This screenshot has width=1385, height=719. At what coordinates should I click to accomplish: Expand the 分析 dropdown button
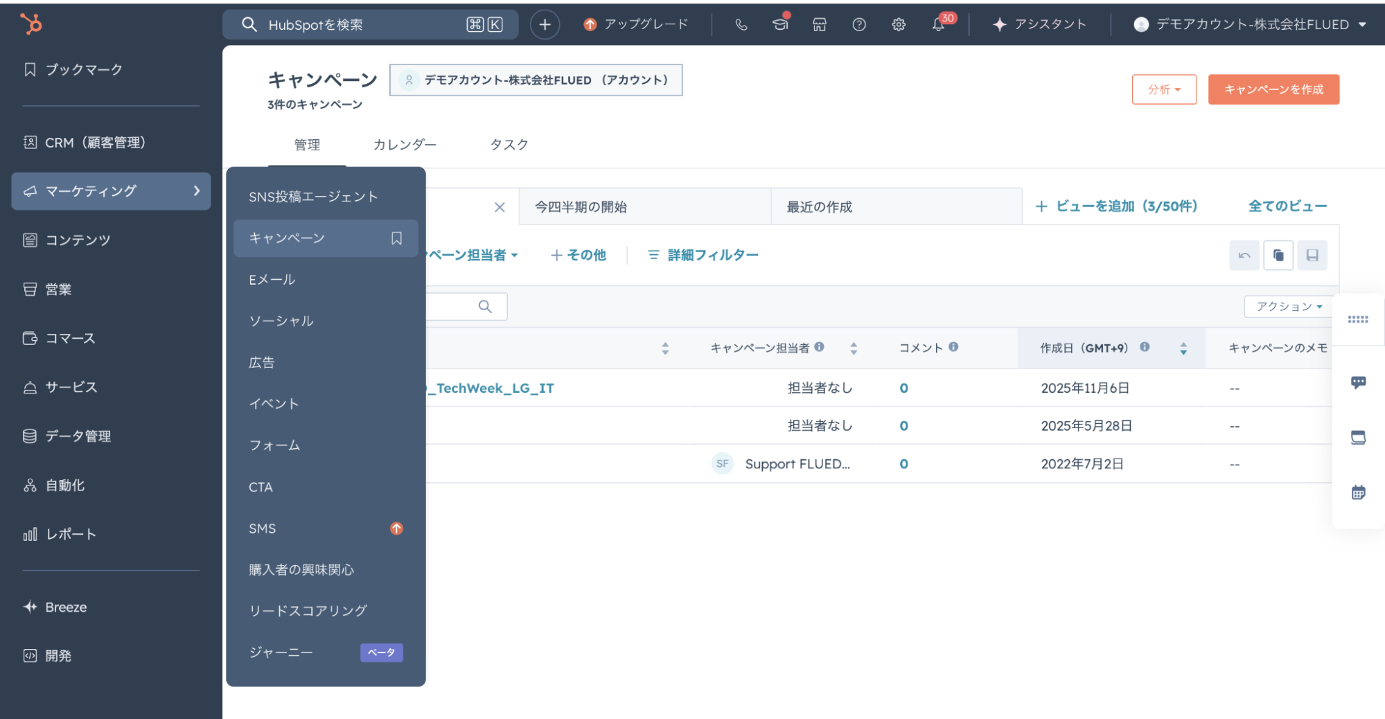pos(1164,89)
